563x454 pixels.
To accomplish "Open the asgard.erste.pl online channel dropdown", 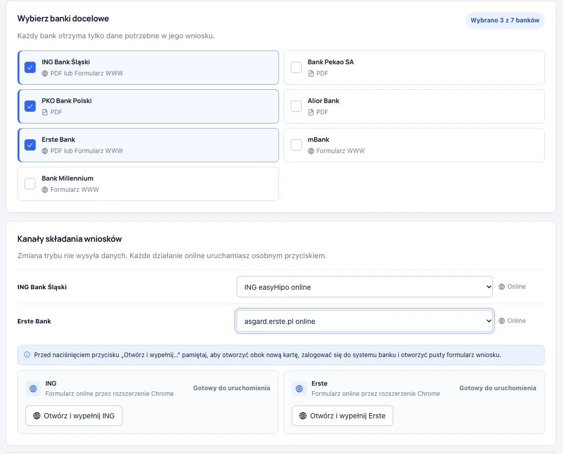I will point(365,321).
